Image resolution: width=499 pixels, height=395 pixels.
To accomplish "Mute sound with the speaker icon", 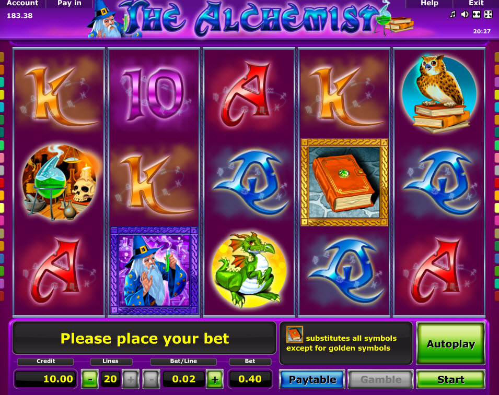I will 465,14.
